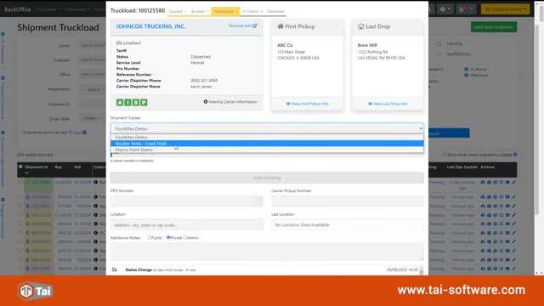Click the Terminal Info external link icon
The height and width of the screenshot is (306, 544).
coord(255,25)
